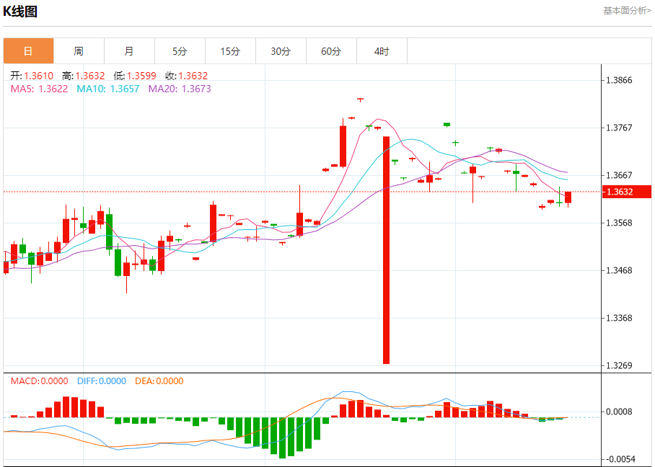Click the 1.3468 axis label
655x467 pixels.
[x=619, y=270]
